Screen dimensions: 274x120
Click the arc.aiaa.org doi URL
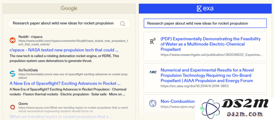point(195,86)
